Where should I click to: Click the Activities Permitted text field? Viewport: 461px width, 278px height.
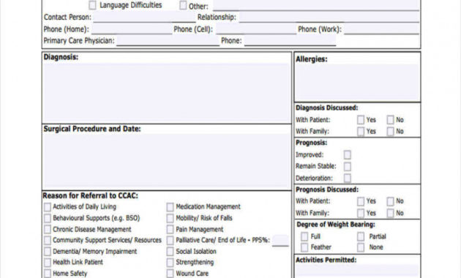coord(357,271)
